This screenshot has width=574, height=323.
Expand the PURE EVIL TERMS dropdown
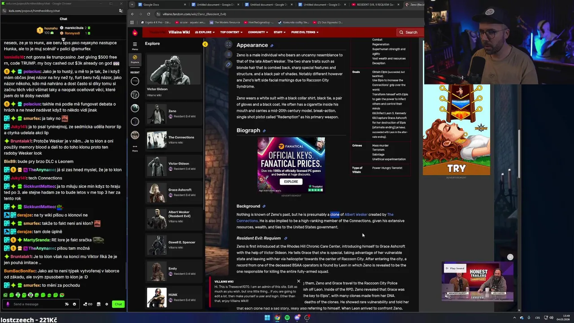point(305,32)
